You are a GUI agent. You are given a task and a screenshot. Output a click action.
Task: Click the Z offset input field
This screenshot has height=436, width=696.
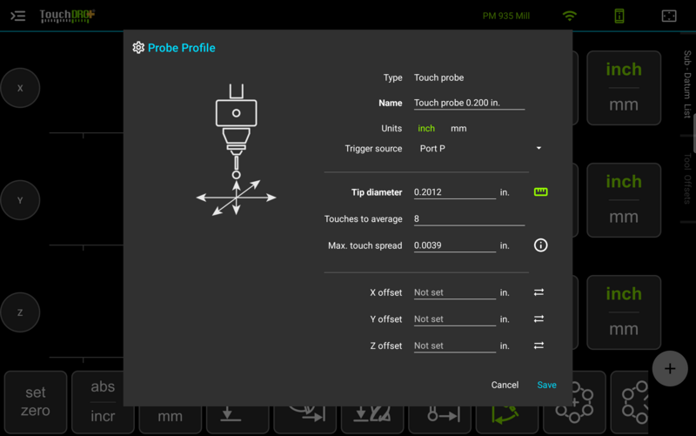454,345
